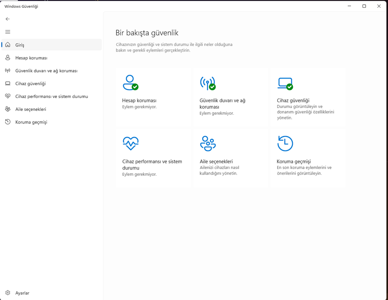Click 'Eylem gerekmiyor.' under the Hesap koruması tile
Viewport: 388px width, 300px height.
point(139,107)
